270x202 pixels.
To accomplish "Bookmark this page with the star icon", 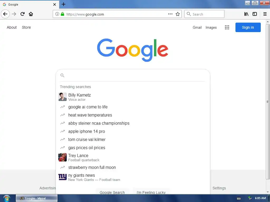I will (178, 14).
